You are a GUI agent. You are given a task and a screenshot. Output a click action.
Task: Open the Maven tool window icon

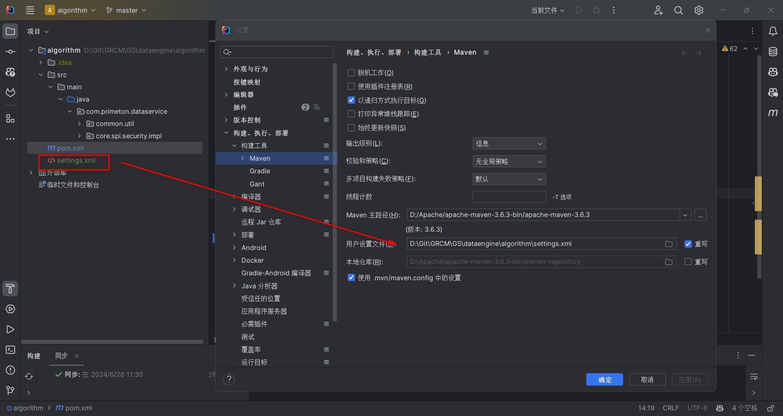coord(773,113)
